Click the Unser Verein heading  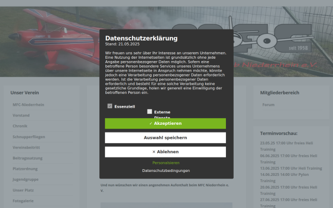click(x=24, y=93)
